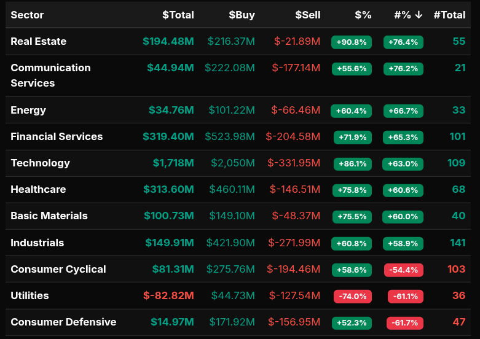Viewport: 480px width, 339px height.
Task: Open the Consumer Defensive sector
Action: pyautogui.click(x=63, y=322)
